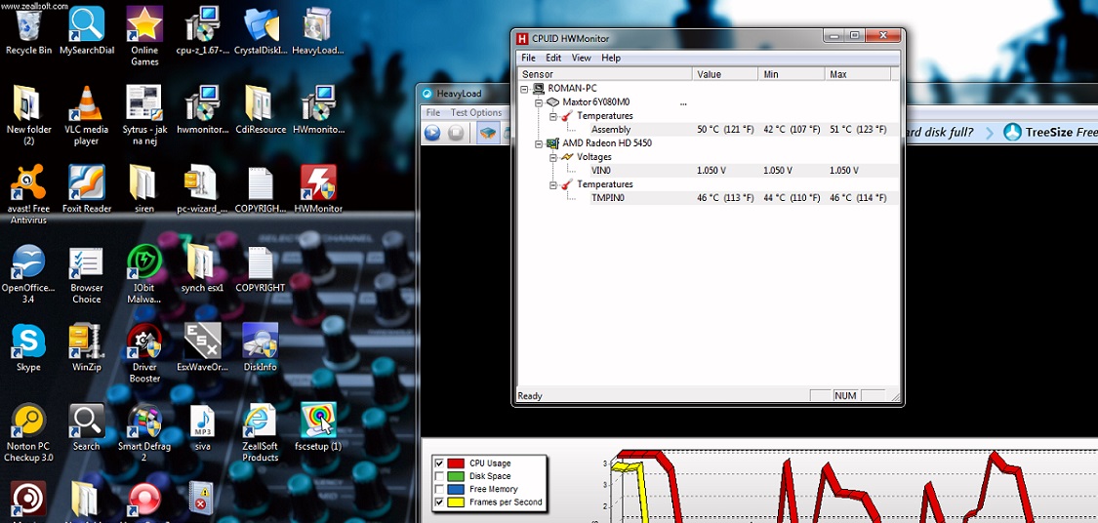1098x523 pixels.
Task: Select the hwmonitor installer icon beside Sytrus
Action: pyautogui.click(x=203, y=110)
